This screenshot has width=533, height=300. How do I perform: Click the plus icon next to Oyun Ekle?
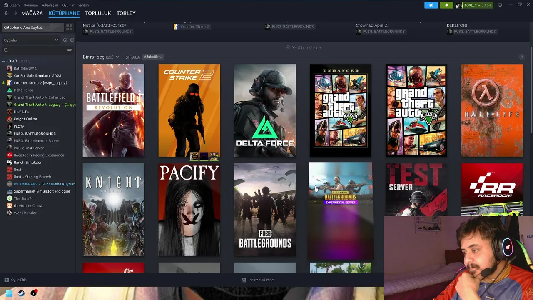click(x=7, y=280)
